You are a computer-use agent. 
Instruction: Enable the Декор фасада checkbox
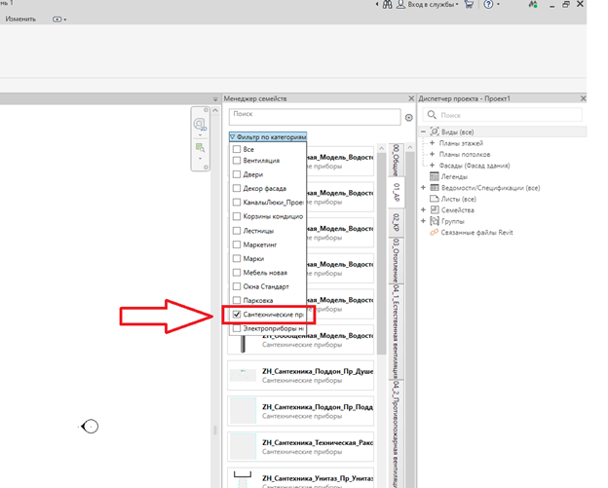click(x=237, y=188)
